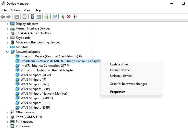
Task: Click the disable device down-arrow icon
Action: click(75, 17)
